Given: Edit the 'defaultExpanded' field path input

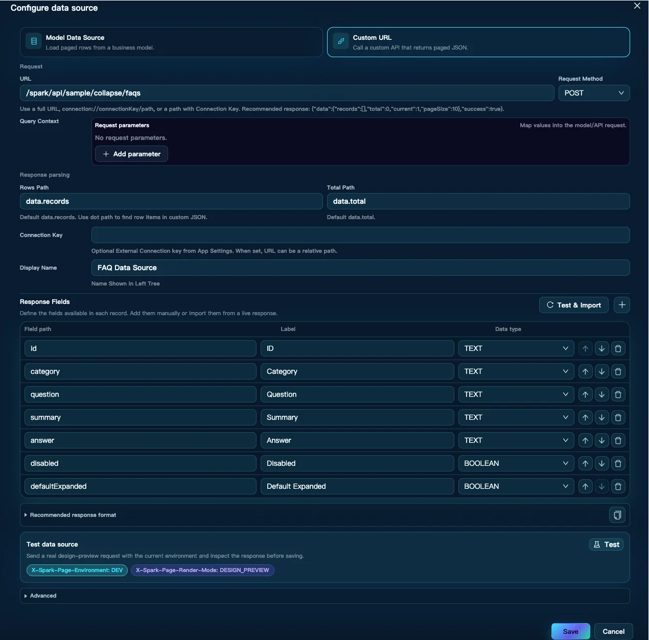Looking at the screenshot, I should pos(140,486).
